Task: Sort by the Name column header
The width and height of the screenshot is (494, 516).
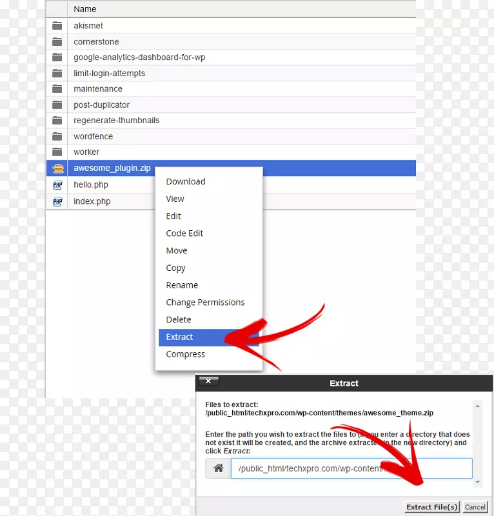Action: [85, 9]
